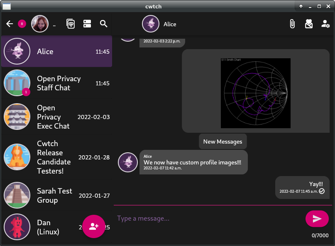Click the red devil avatar of Dan (Linux)
Viewport: 335px width, 246px height.
pos(17,227)
